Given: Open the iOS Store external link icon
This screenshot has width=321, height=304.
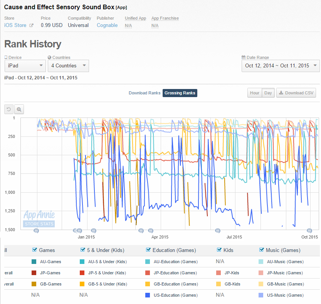Looking at the screenshot, I should tap(31, 25).
